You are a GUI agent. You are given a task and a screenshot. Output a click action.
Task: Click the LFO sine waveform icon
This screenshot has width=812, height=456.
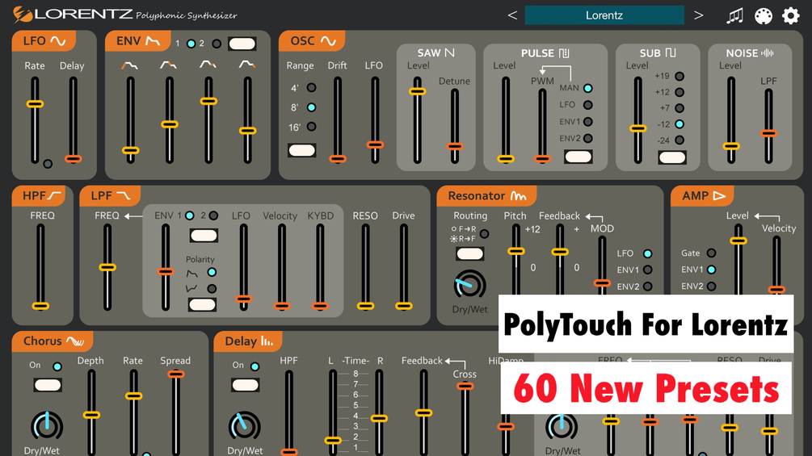[57, 41]
